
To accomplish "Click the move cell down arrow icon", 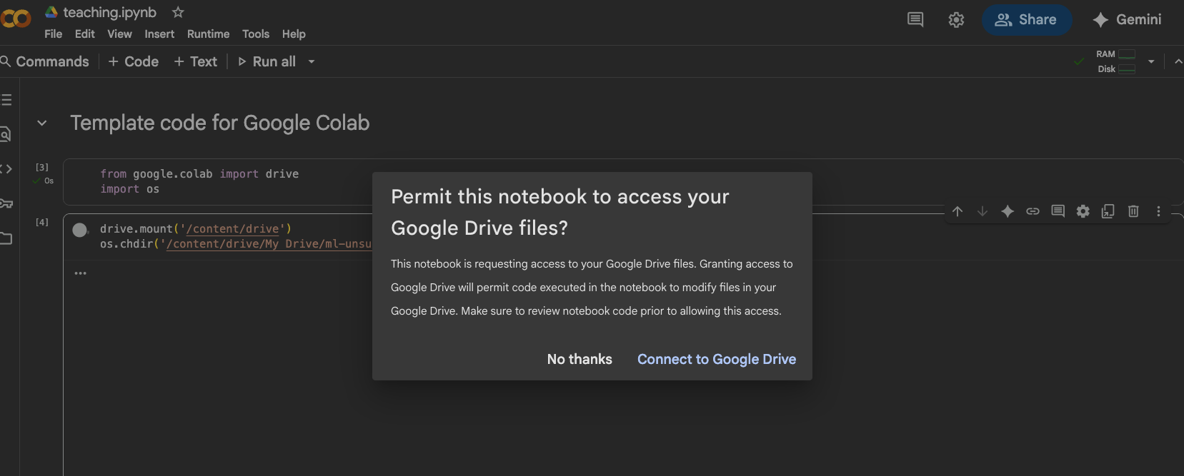I will point(982,211).
